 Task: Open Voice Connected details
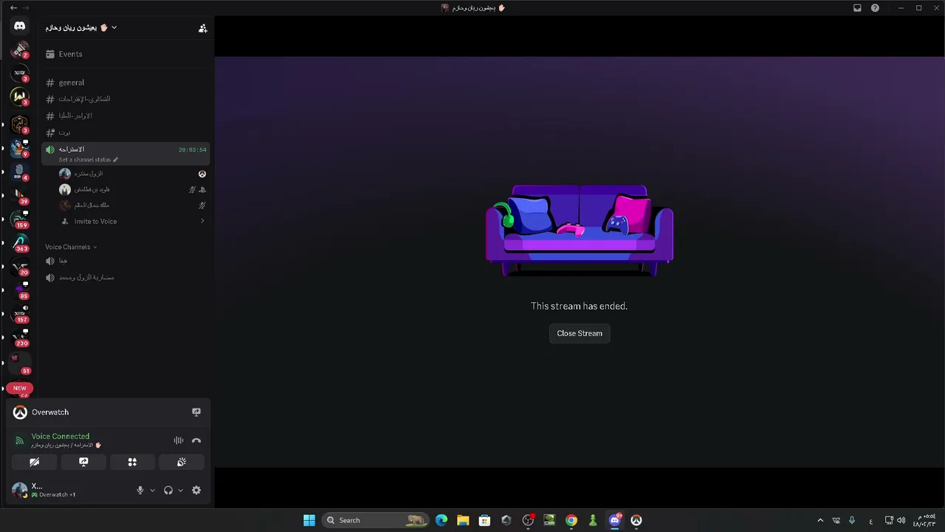(60, 437)
